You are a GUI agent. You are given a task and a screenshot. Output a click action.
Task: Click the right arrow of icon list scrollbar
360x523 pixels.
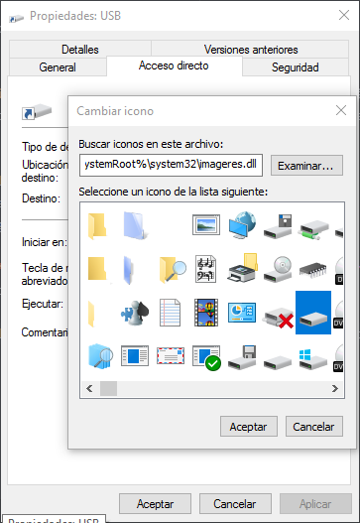334,388
